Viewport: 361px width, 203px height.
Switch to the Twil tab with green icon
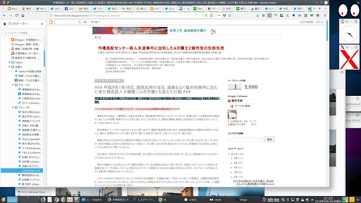point(199,8)
